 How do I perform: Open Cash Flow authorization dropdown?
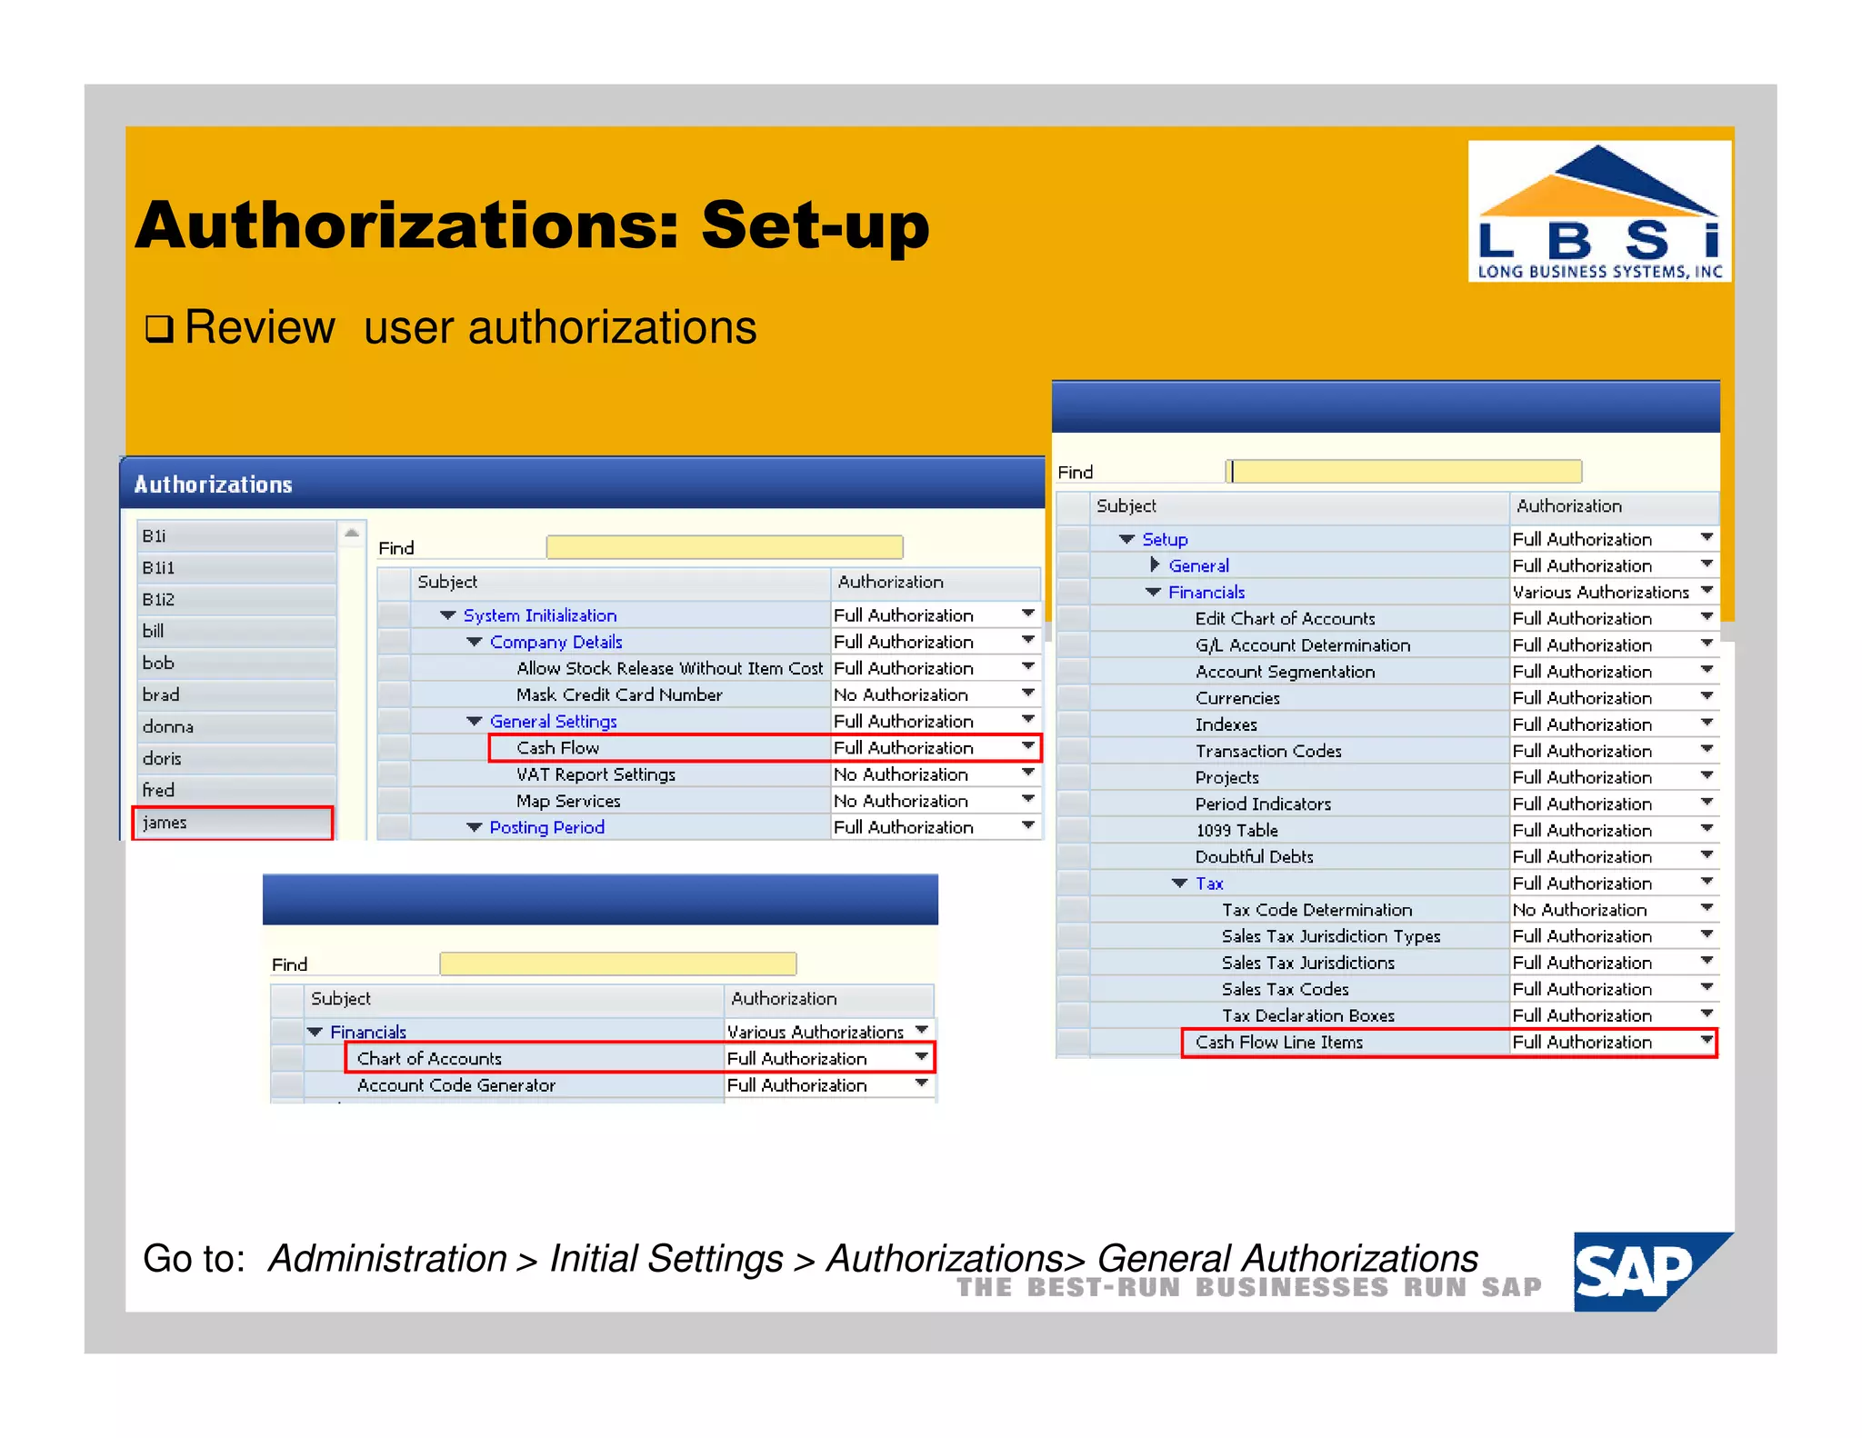point(1028,747)
